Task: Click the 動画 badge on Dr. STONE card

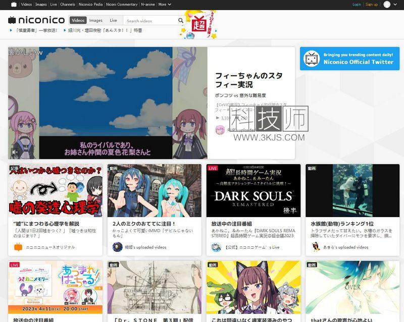Action: pos(114,265)
